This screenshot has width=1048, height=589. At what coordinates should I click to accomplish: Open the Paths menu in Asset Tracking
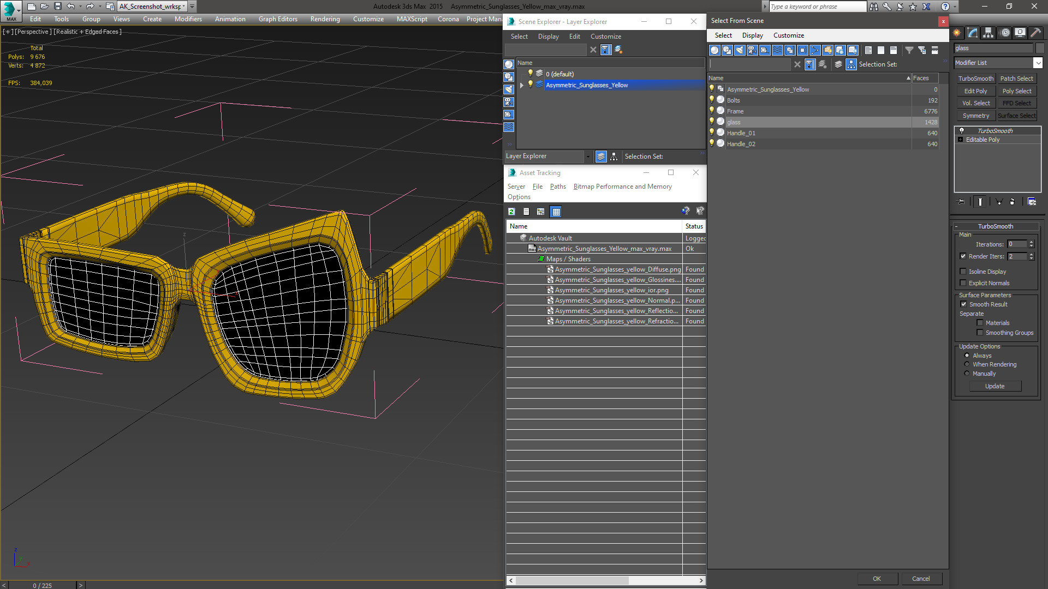coord(557,187)
